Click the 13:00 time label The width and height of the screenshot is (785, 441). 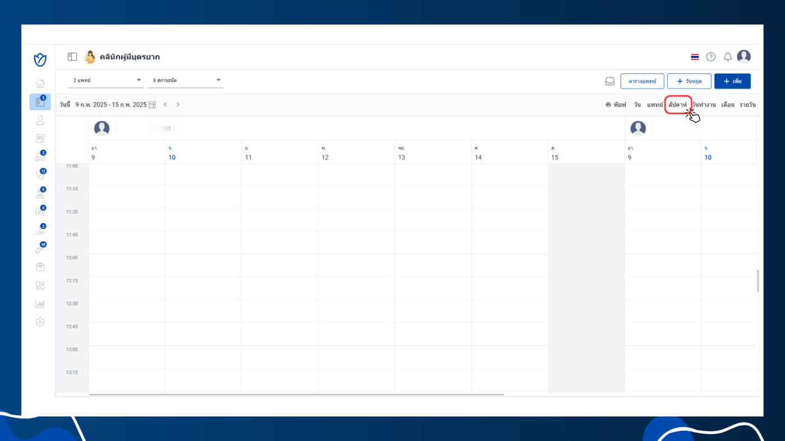(x=72, y=350)
